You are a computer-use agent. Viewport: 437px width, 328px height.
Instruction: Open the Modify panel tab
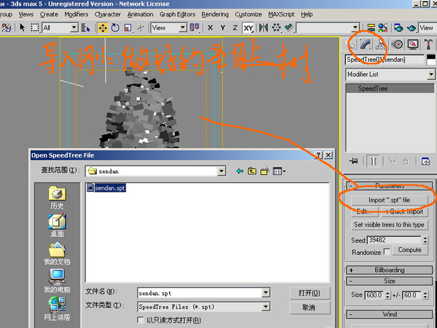tap(365, 44)
